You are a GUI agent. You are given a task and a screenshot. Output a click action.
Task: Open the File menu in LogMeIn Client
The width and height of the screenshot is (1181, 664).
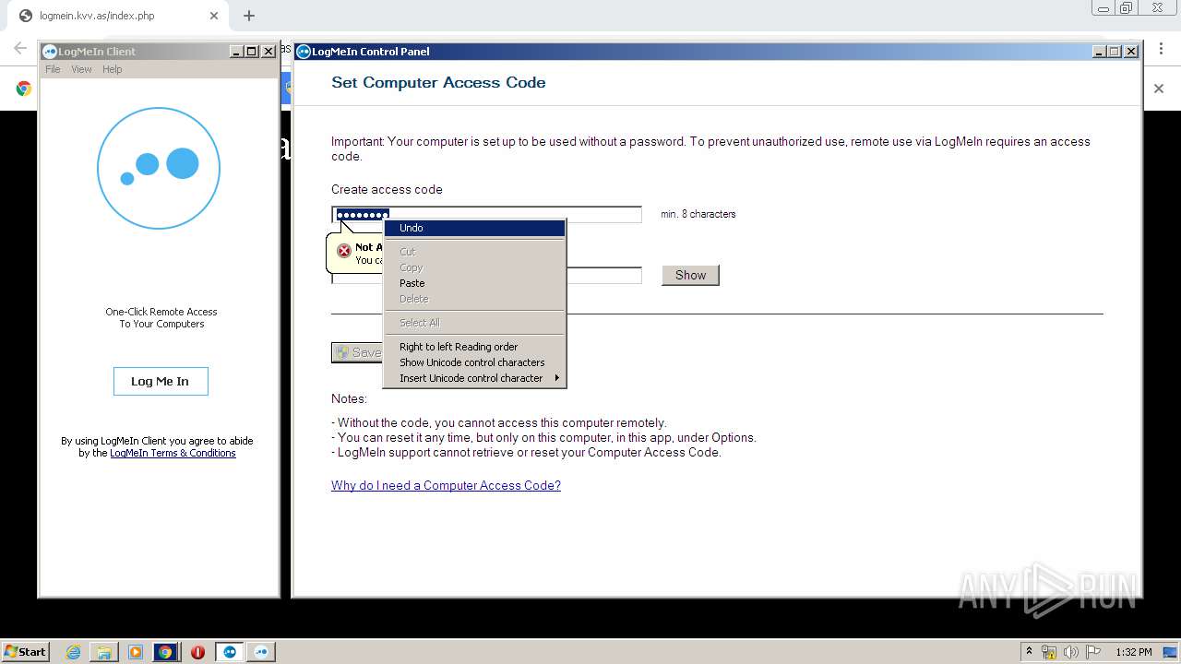tap(53, 69)
